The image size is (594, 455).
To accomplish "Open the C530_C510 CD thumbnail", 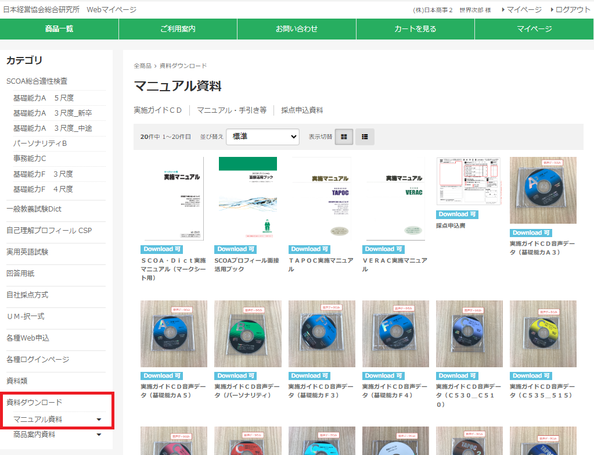I will (469, 334).
